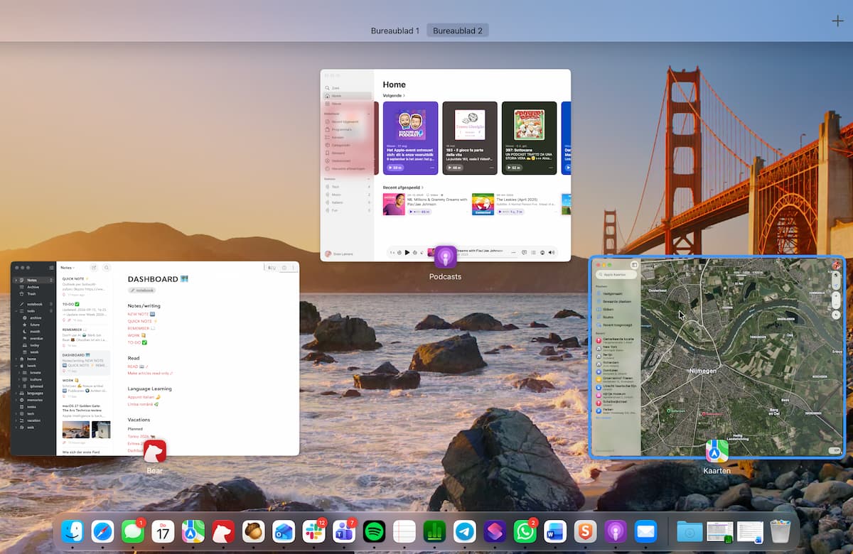Click the Slack icon in the Dock
The image size is (853, 554).
point(313,531)
